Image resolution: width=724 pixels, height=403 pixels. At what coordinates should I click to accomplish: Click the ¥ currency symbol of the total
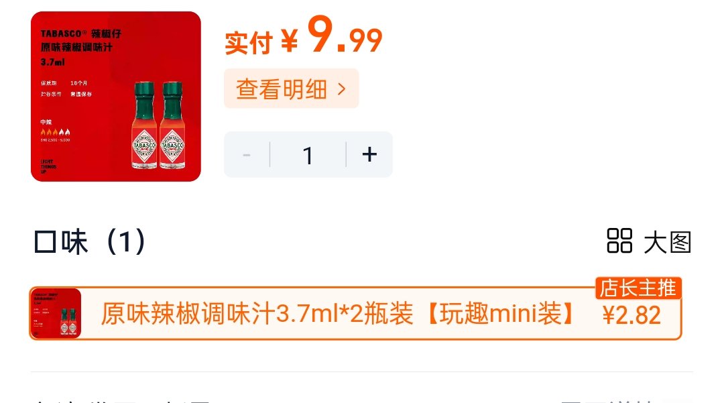[x=290, y=41]
